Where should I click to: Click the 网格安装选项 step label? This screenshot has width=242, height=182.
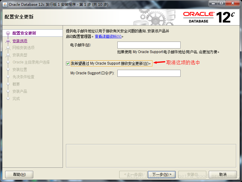click(x=24, y=48)
